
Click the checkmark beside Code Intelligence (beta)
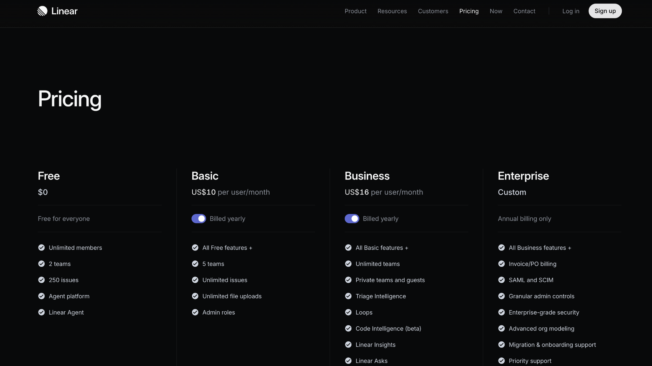point(348,328)
